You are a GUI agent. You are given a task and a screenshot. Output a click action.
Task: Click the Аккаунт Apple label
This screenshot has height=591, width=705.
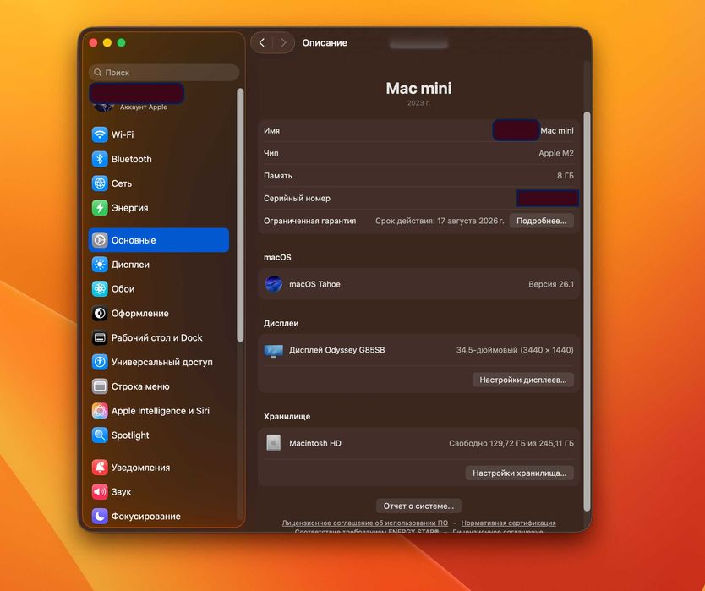pos(144,107)
